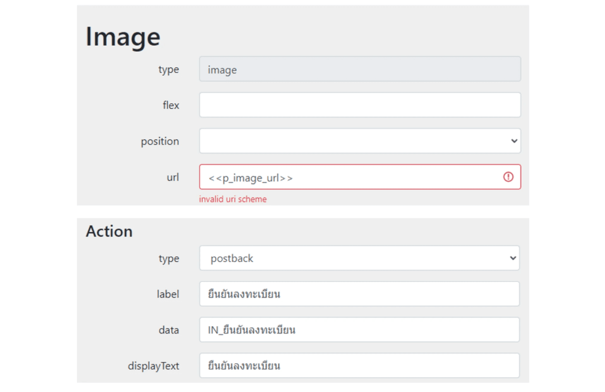Image resolution: width=605 pixels, height=392 pixels.
Task: Click the flex input field
Action: pyautogui.click(x=360, y=105)
